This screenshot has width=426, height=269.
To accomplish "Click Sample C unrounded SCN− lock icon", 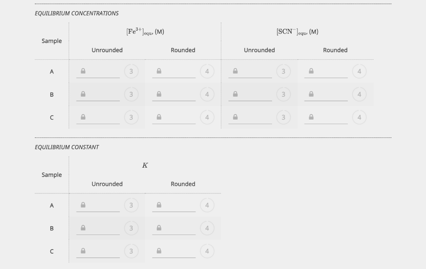I will pyautogui.click(x=235, y=117).
